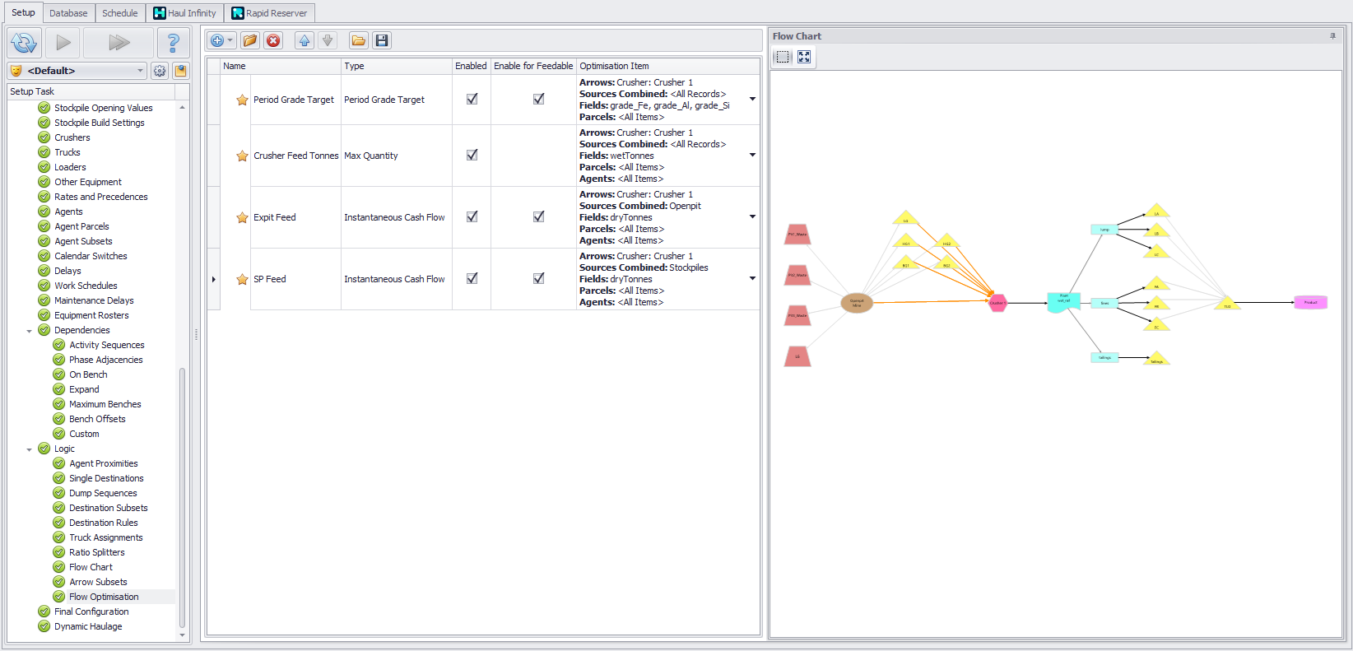Click the blue question mark help icon
1353x651 pixels.
(x=173, y=43)
